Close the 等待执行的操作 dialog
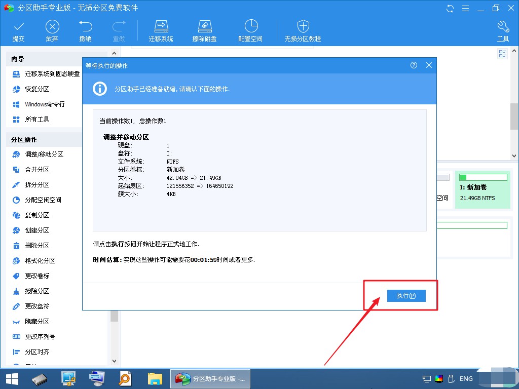Viewport: 519px width, 389px height. tap(429, 65)
